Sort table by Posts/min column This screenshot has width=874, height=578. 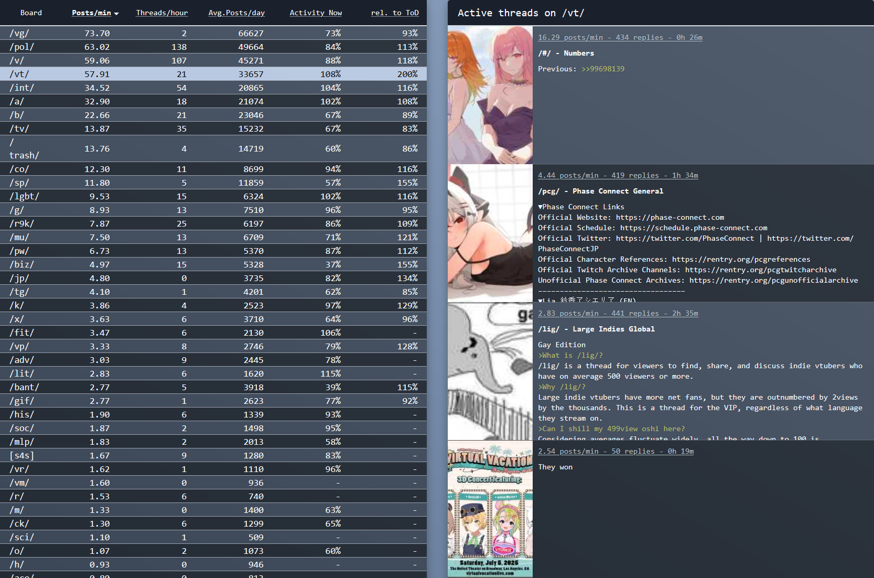pyautogui.click(x=91, y=13)
